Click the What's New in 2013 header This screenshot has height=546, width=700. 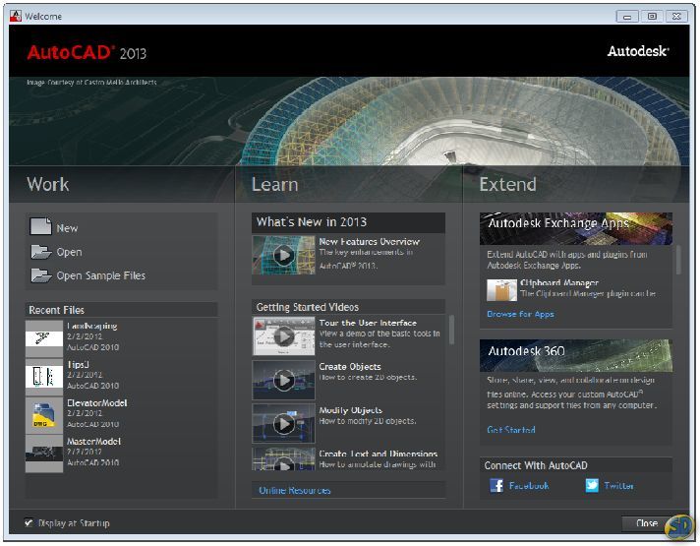(349, 222)
